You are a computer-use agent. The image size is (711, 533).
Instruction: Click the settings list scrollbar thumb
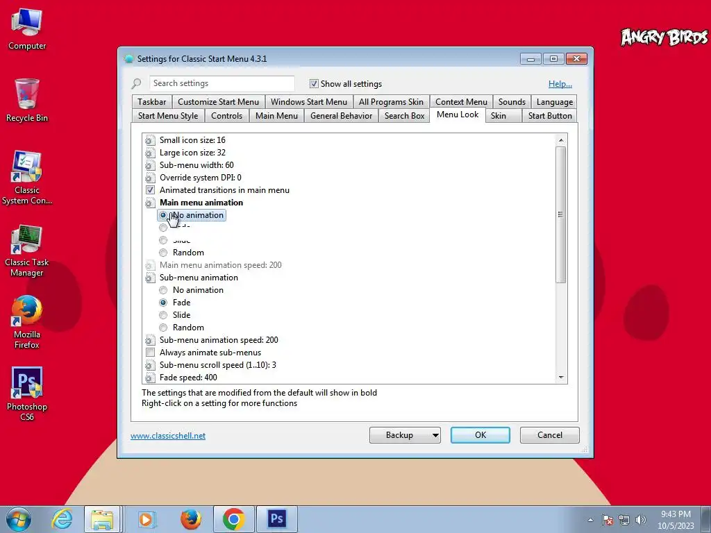pyautogui.click(x=561, y=214)
